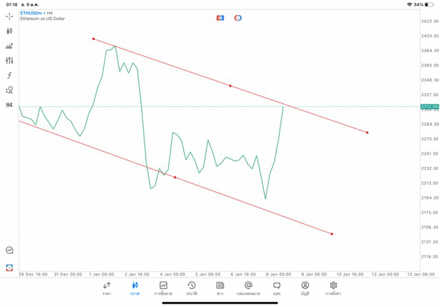Viewport: 440px width, 307px height.
Task: Toggle the one-click trading panel icon
Action: pos(220,18)
